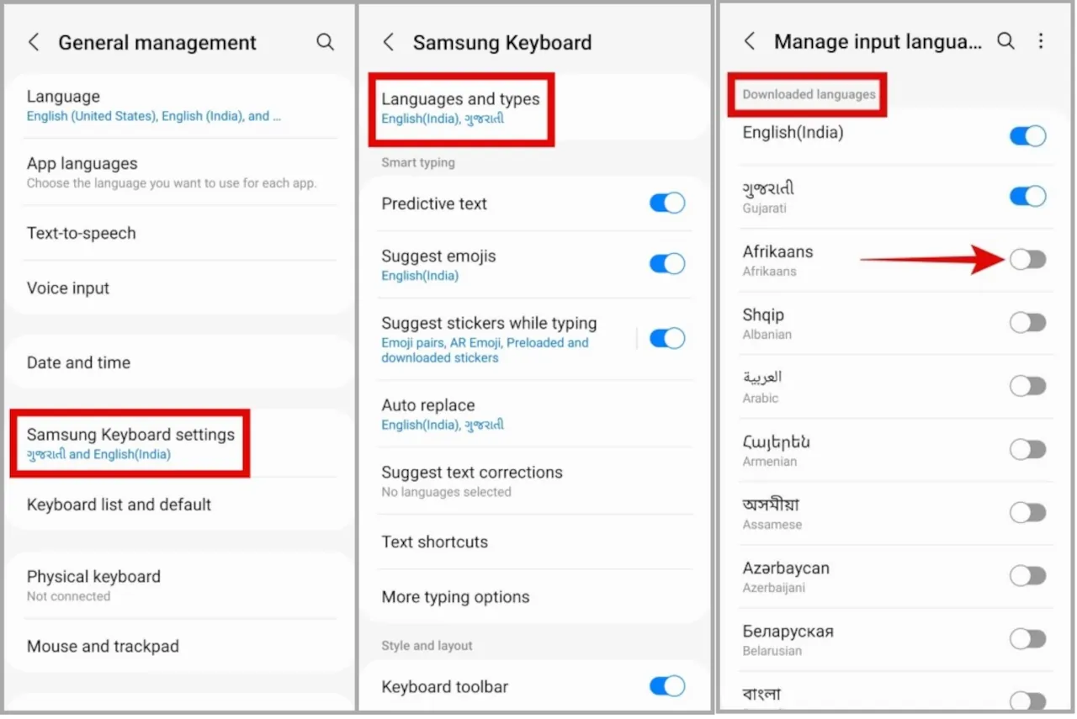The height and width of the screenshot is (719, 1077).
Task: Select Беларуская language row text
Action: [x=788, y=640]
